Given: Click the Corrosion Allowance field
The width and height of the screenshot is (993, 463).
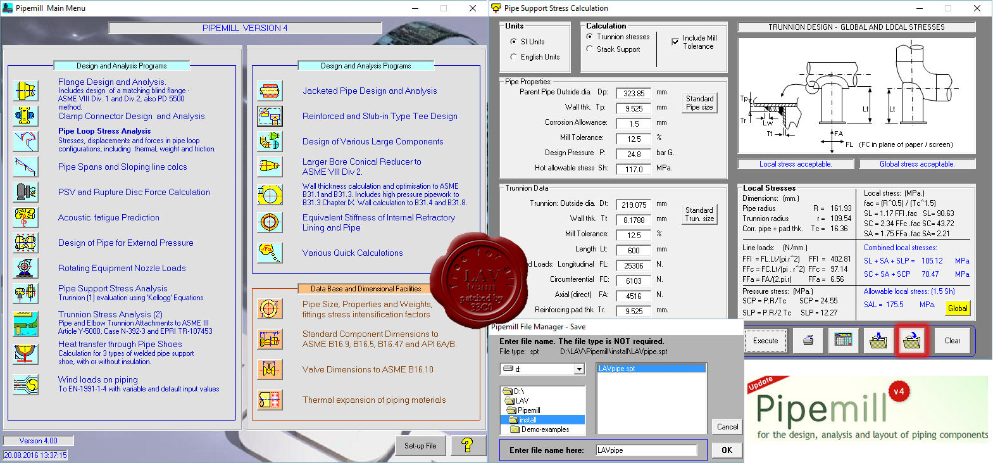Looking at the screenshot, I should pyautogui.click(x=634, y=124).
